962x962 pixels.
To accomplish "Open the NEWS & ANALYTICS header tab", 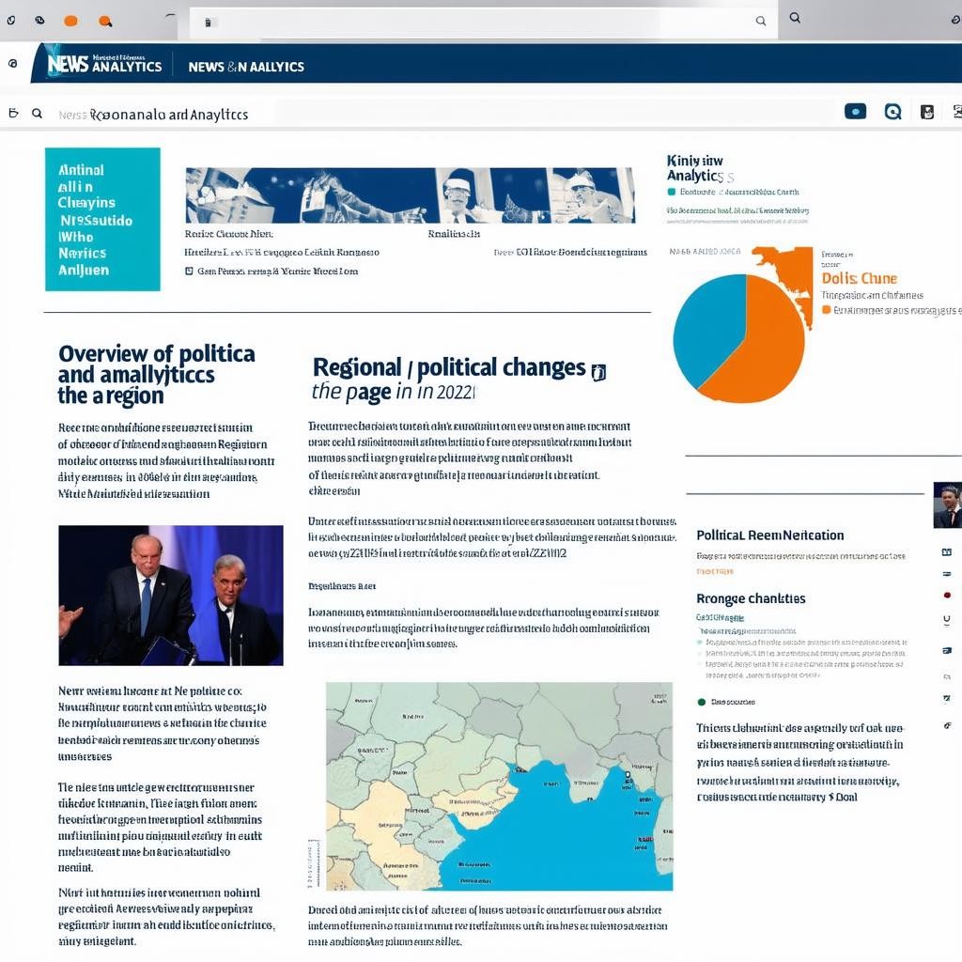I will 246,67.
